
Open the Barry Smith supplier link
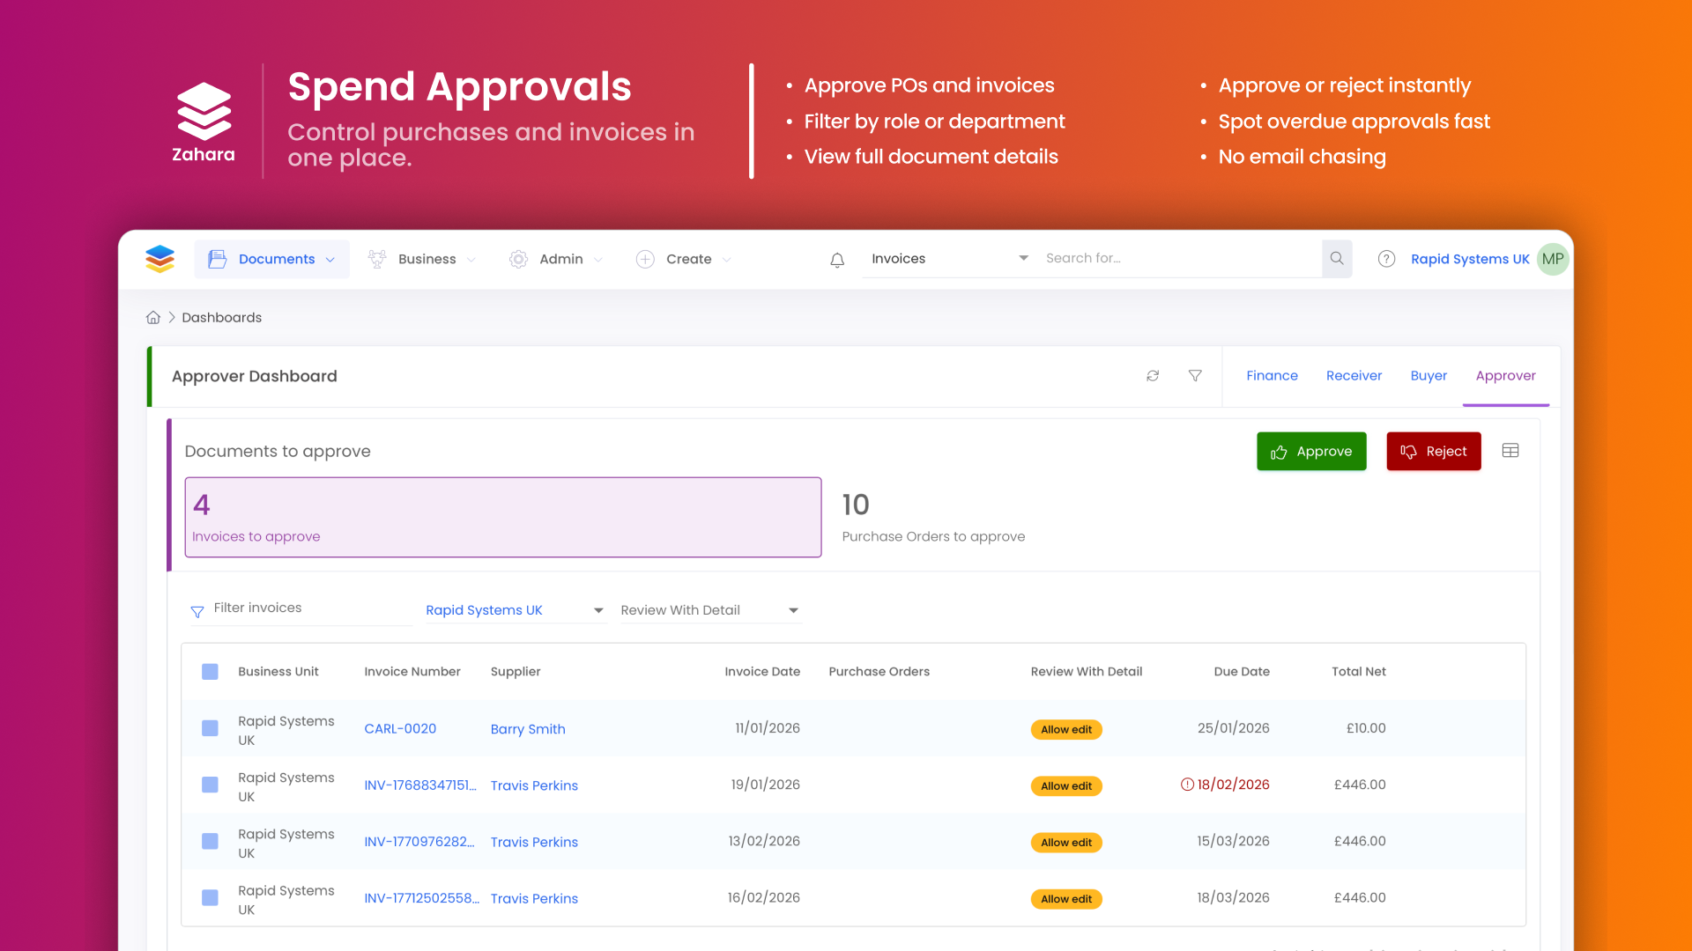[528, 729]
